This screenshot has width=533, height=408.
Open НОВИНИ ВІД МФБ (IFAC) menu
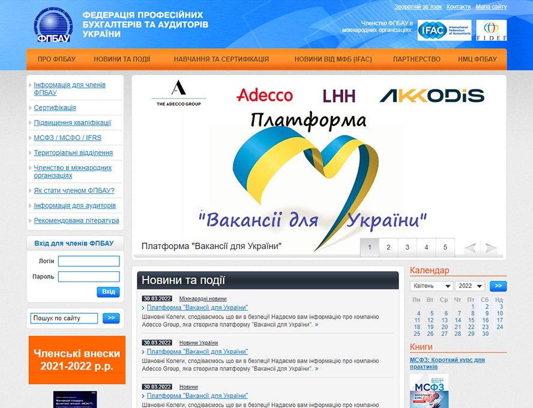coord(333,59)
